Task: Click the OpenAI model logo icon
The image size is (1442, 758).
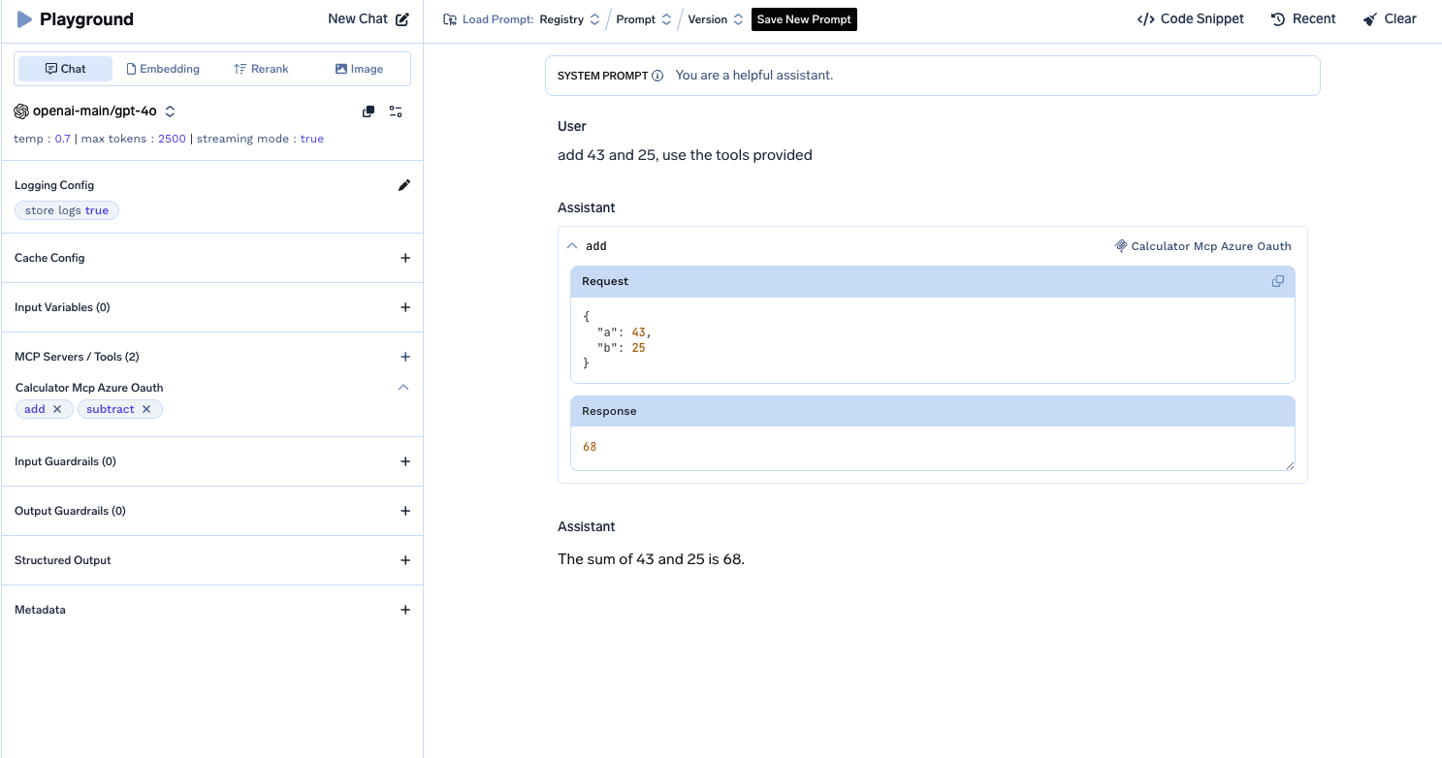Action: (21, 111)
